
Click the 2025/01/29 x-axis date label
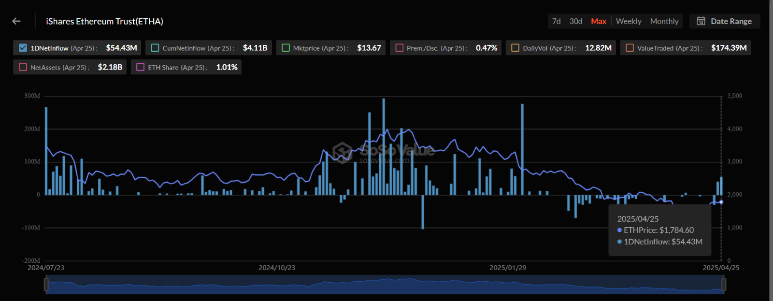[x=508, y=268]
